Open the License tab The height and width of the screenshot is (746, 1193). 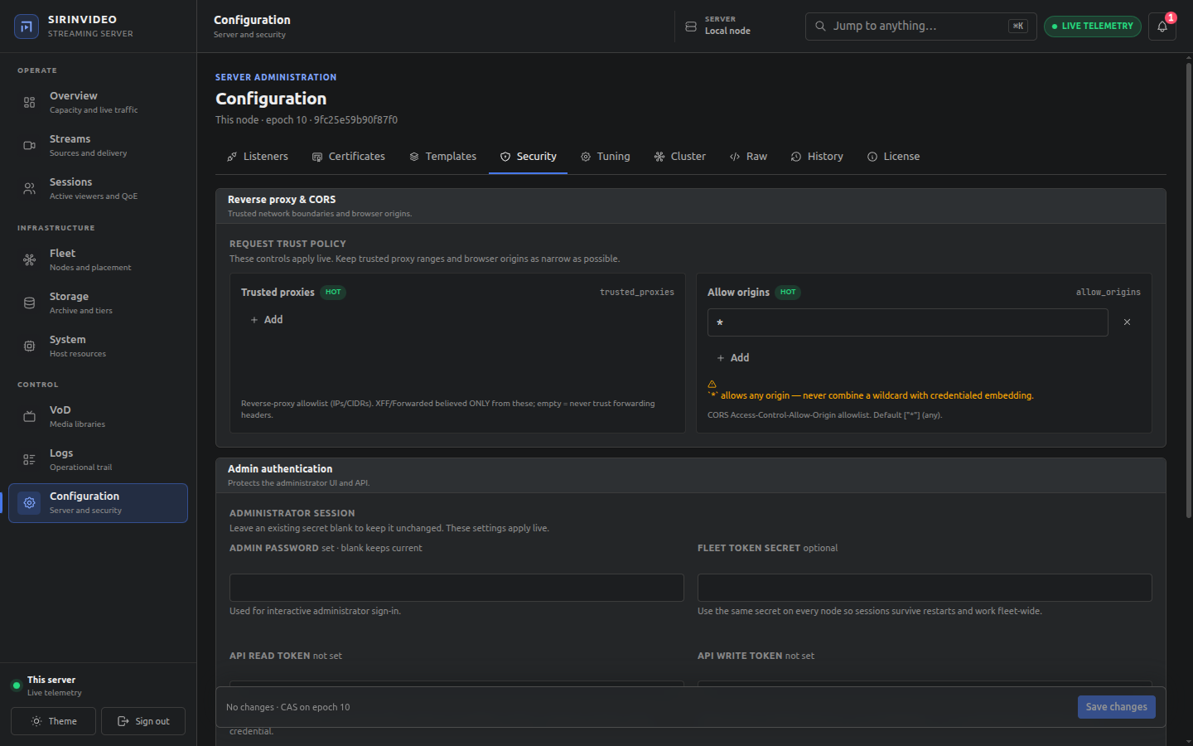pyautogui.click(x=893, y=157)
